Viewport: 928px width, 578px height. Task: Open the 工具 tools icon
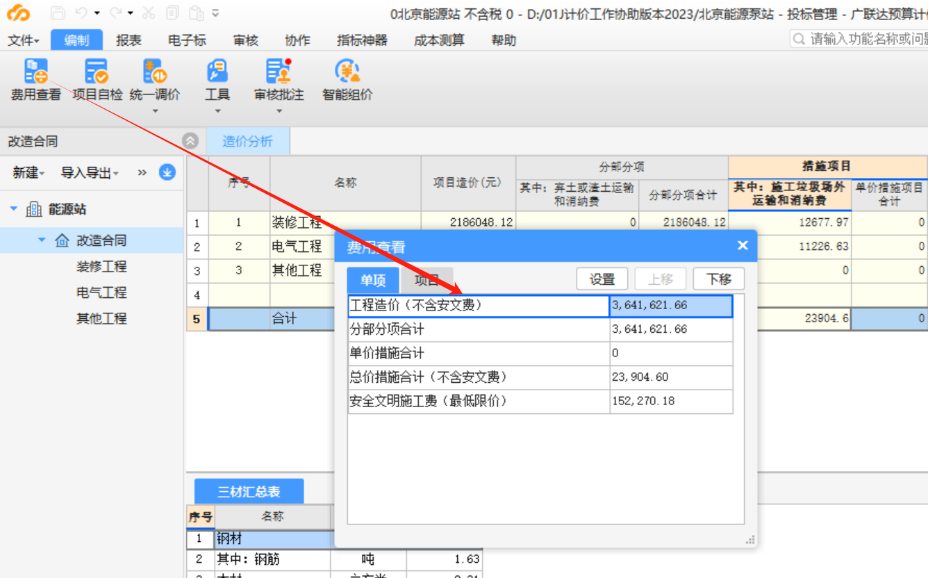coord(217,72)
